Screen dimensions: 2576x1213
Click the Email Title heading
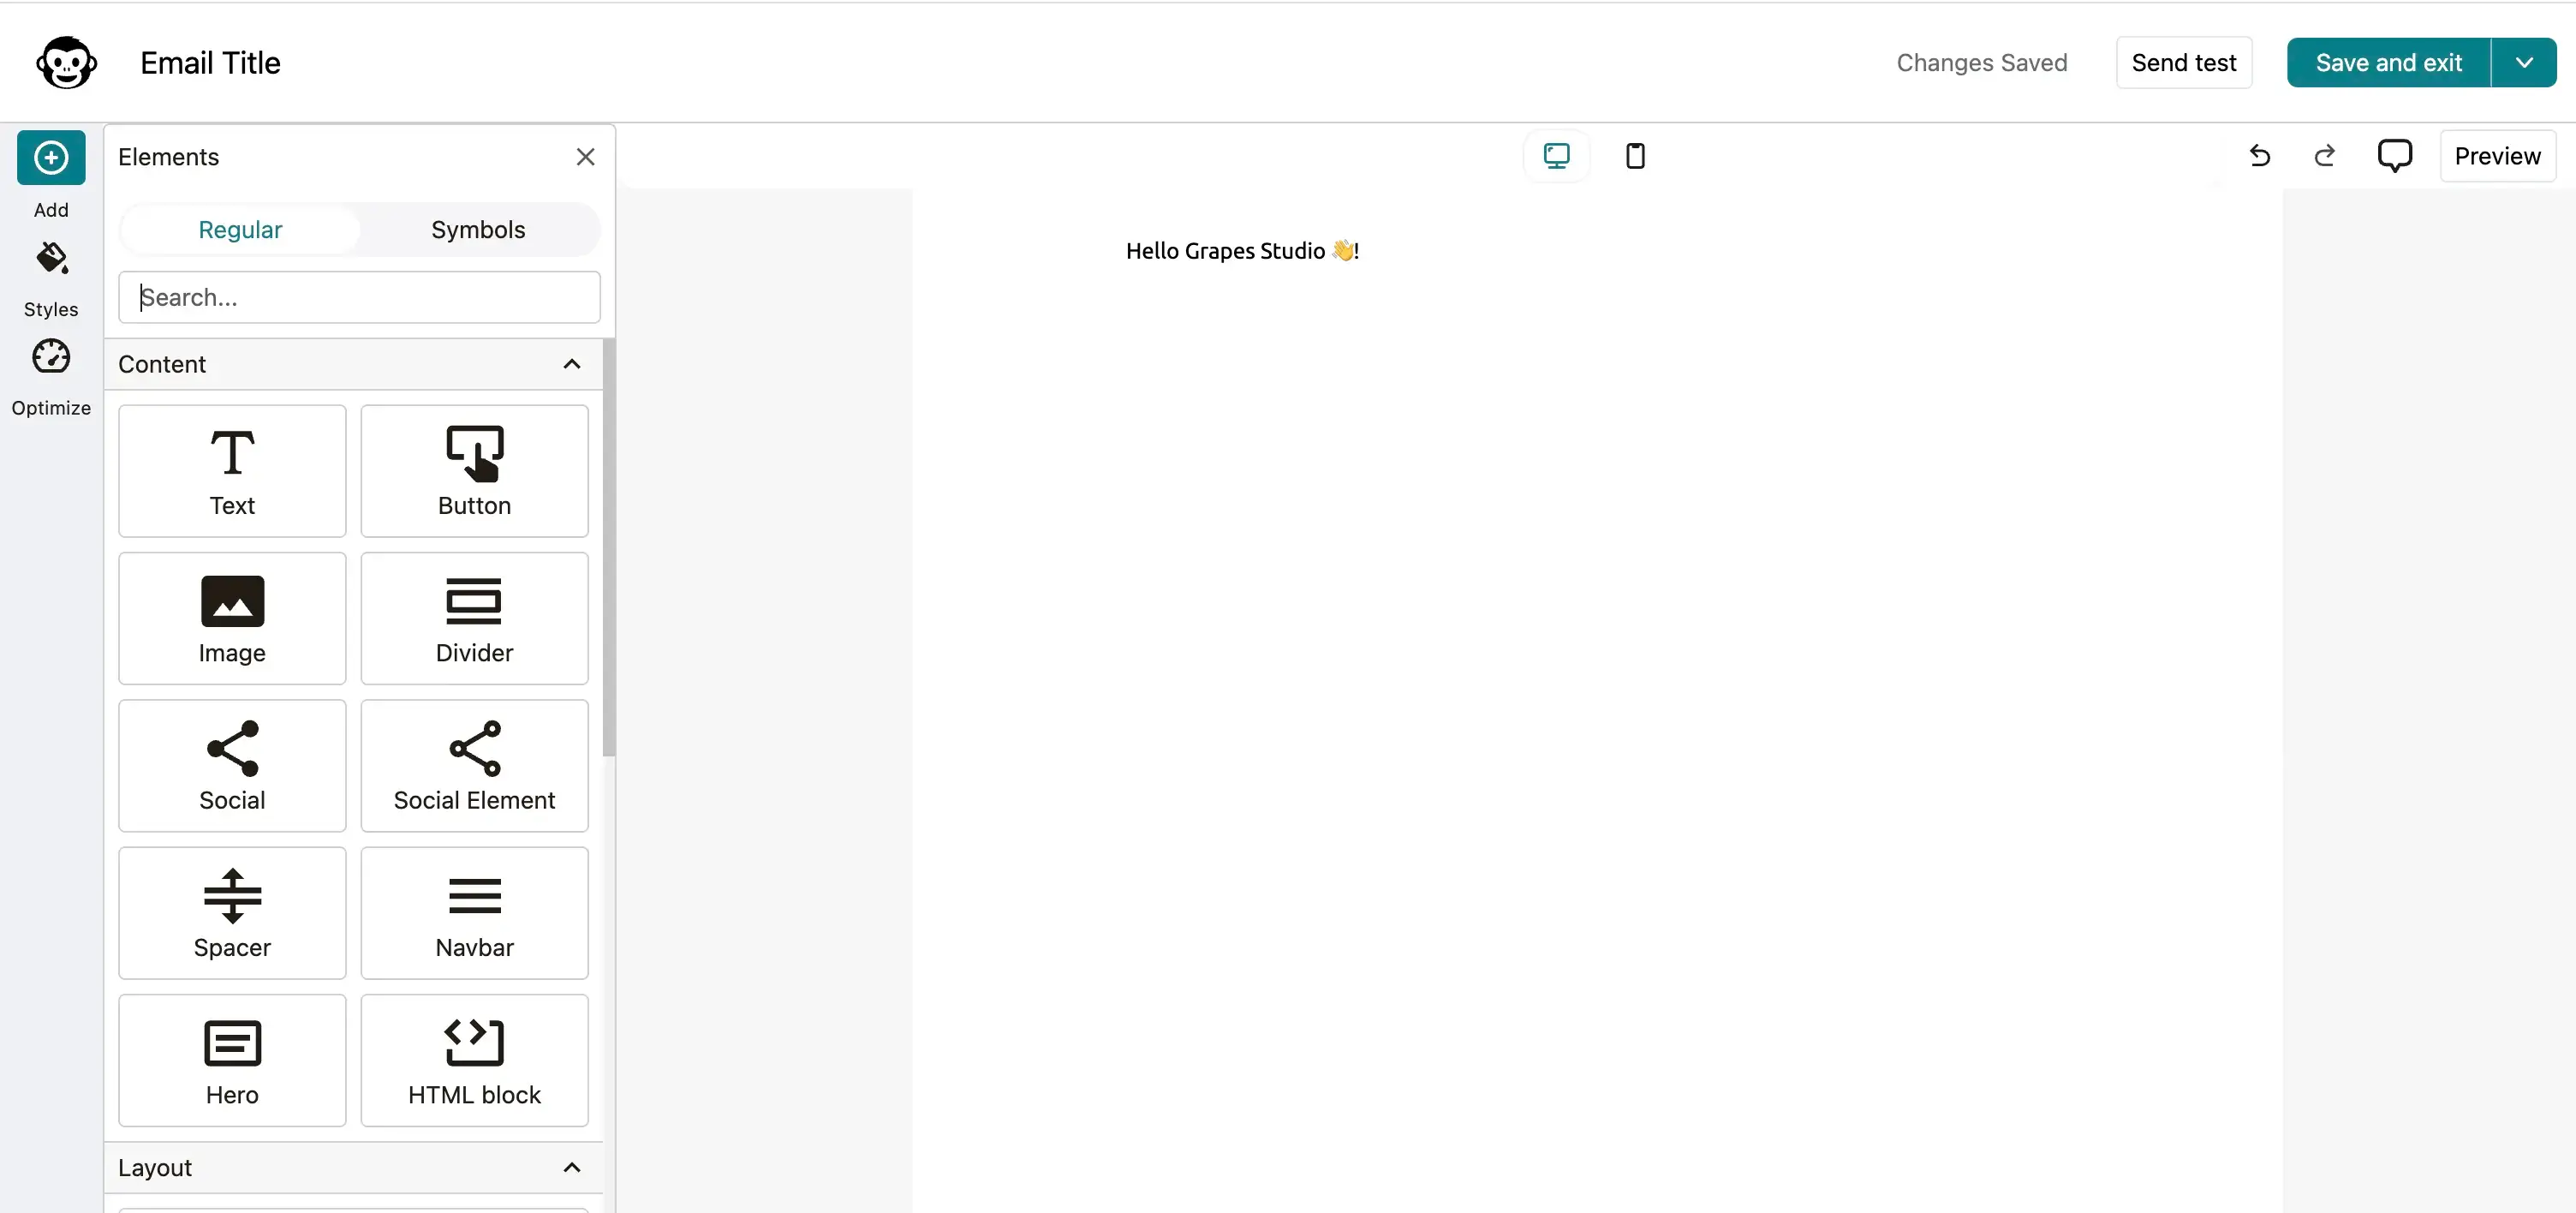tap(210, 62)
